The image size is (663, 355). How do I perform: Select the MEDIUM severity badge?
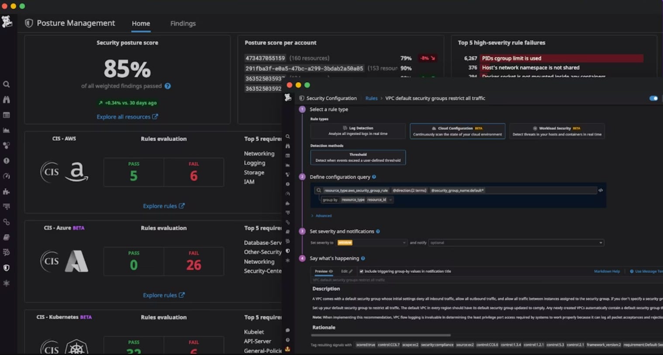coord(346,242)
